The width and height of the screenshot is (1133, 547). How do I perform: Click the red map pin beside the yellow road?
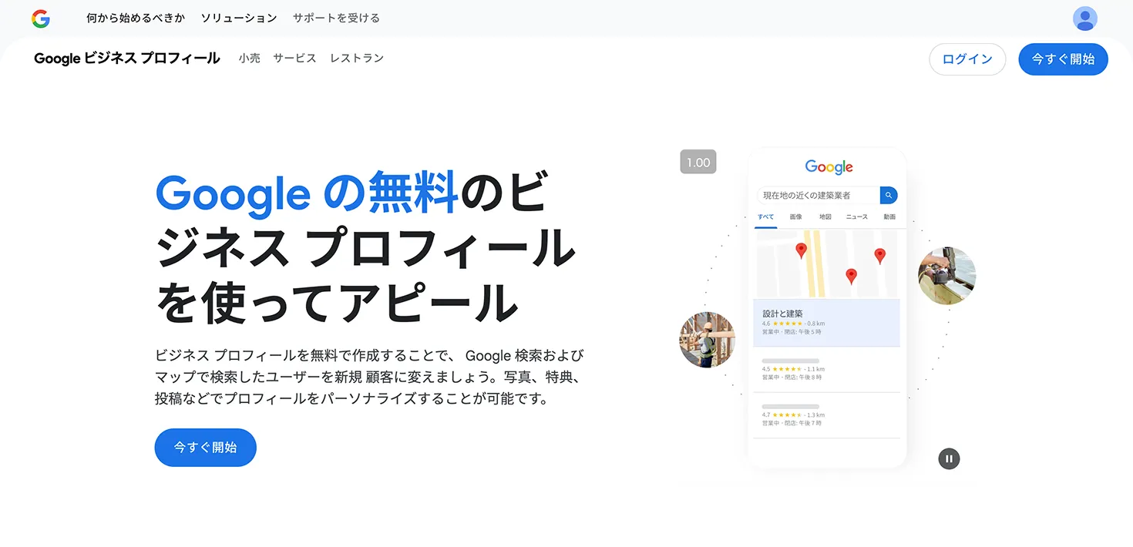802,250
